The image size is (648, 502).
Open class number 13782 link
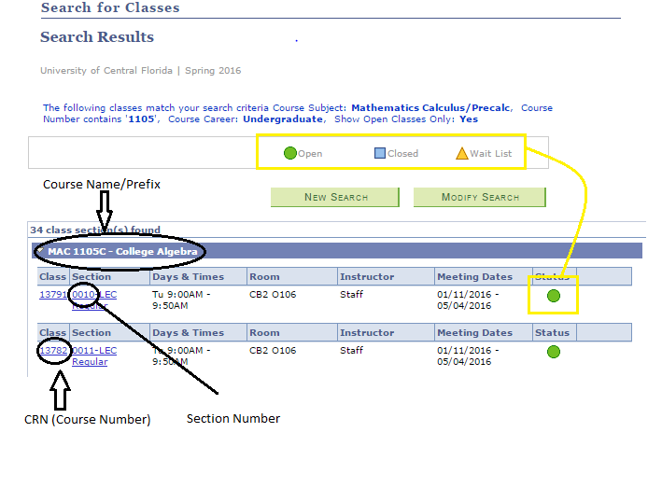53,351
